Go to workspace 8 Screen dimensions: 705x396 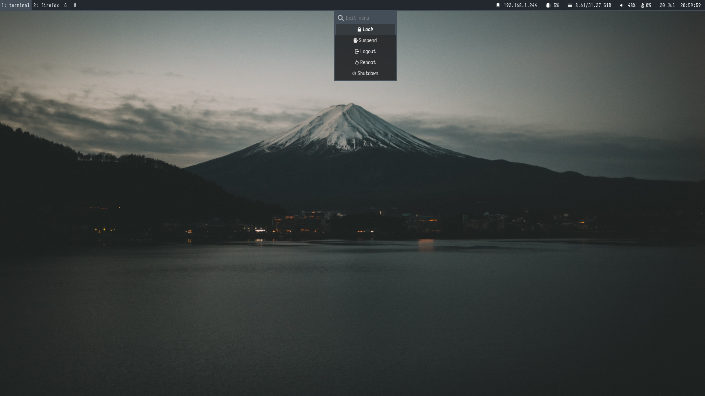click(x=75, y=5)
